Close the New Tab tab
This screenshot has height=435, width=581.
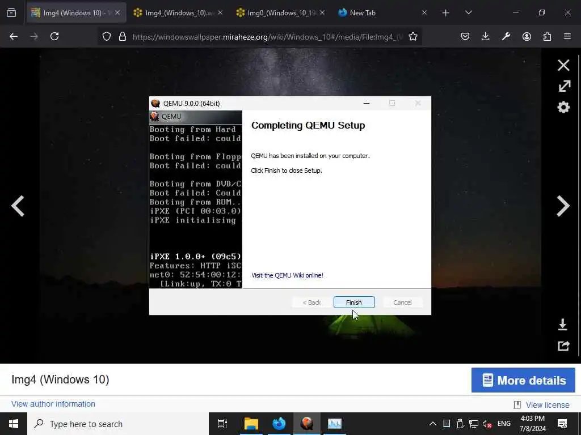424,13
